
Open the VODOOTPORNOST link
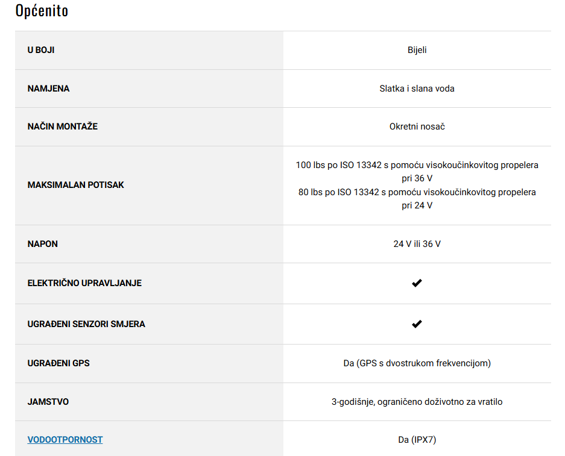65,440
